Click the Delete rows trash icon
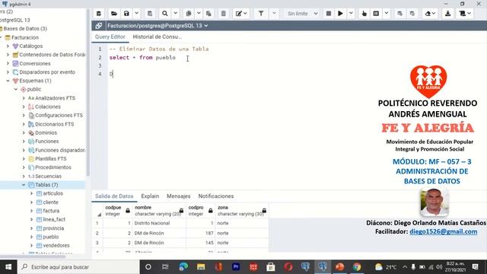 pos(223,14)
